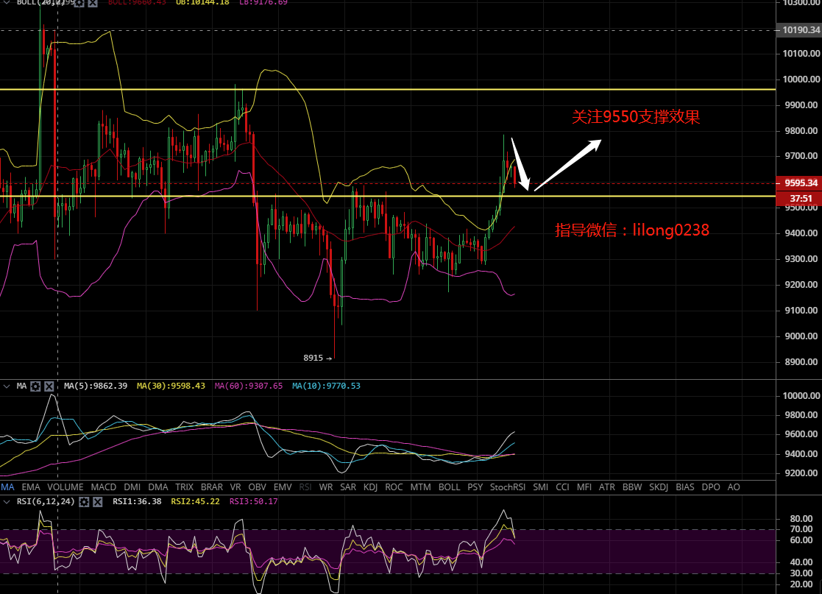
Task: Click the 8915 low price marker
Action: click(313, 358)
